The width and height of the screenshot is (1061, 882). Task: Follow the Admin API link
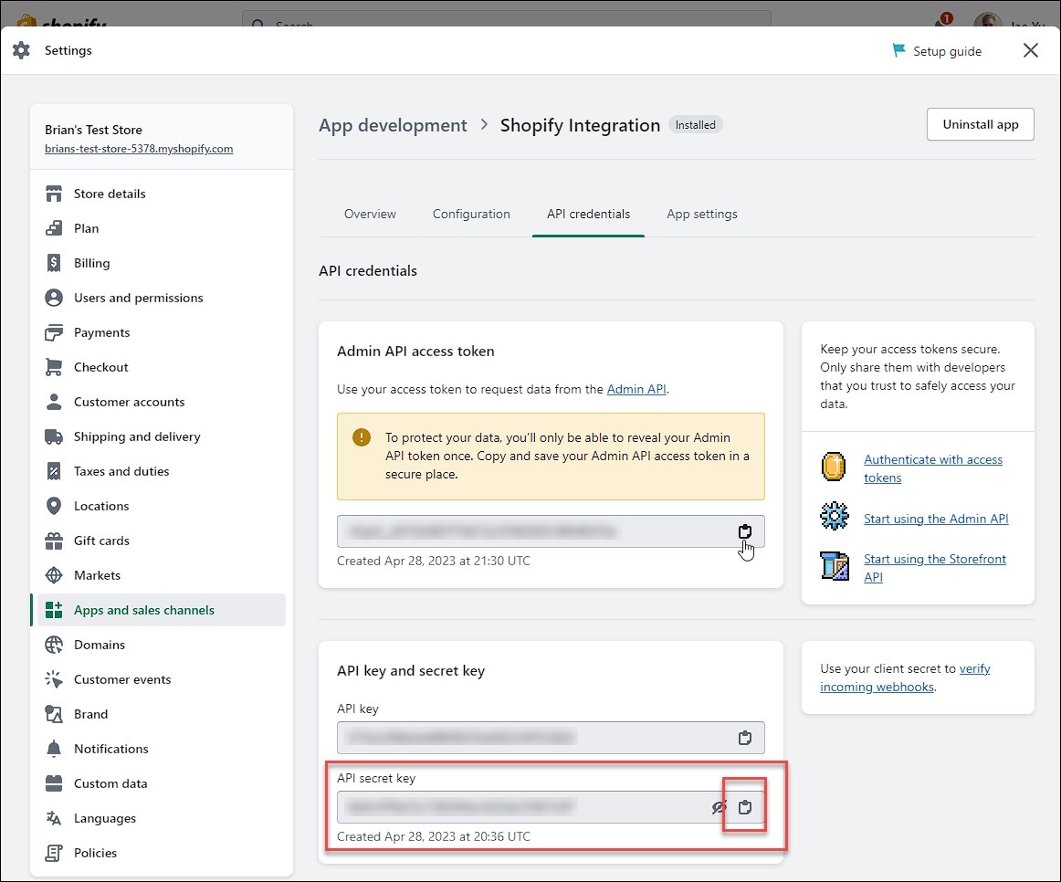pyautogui.click(x=636, y=389)
